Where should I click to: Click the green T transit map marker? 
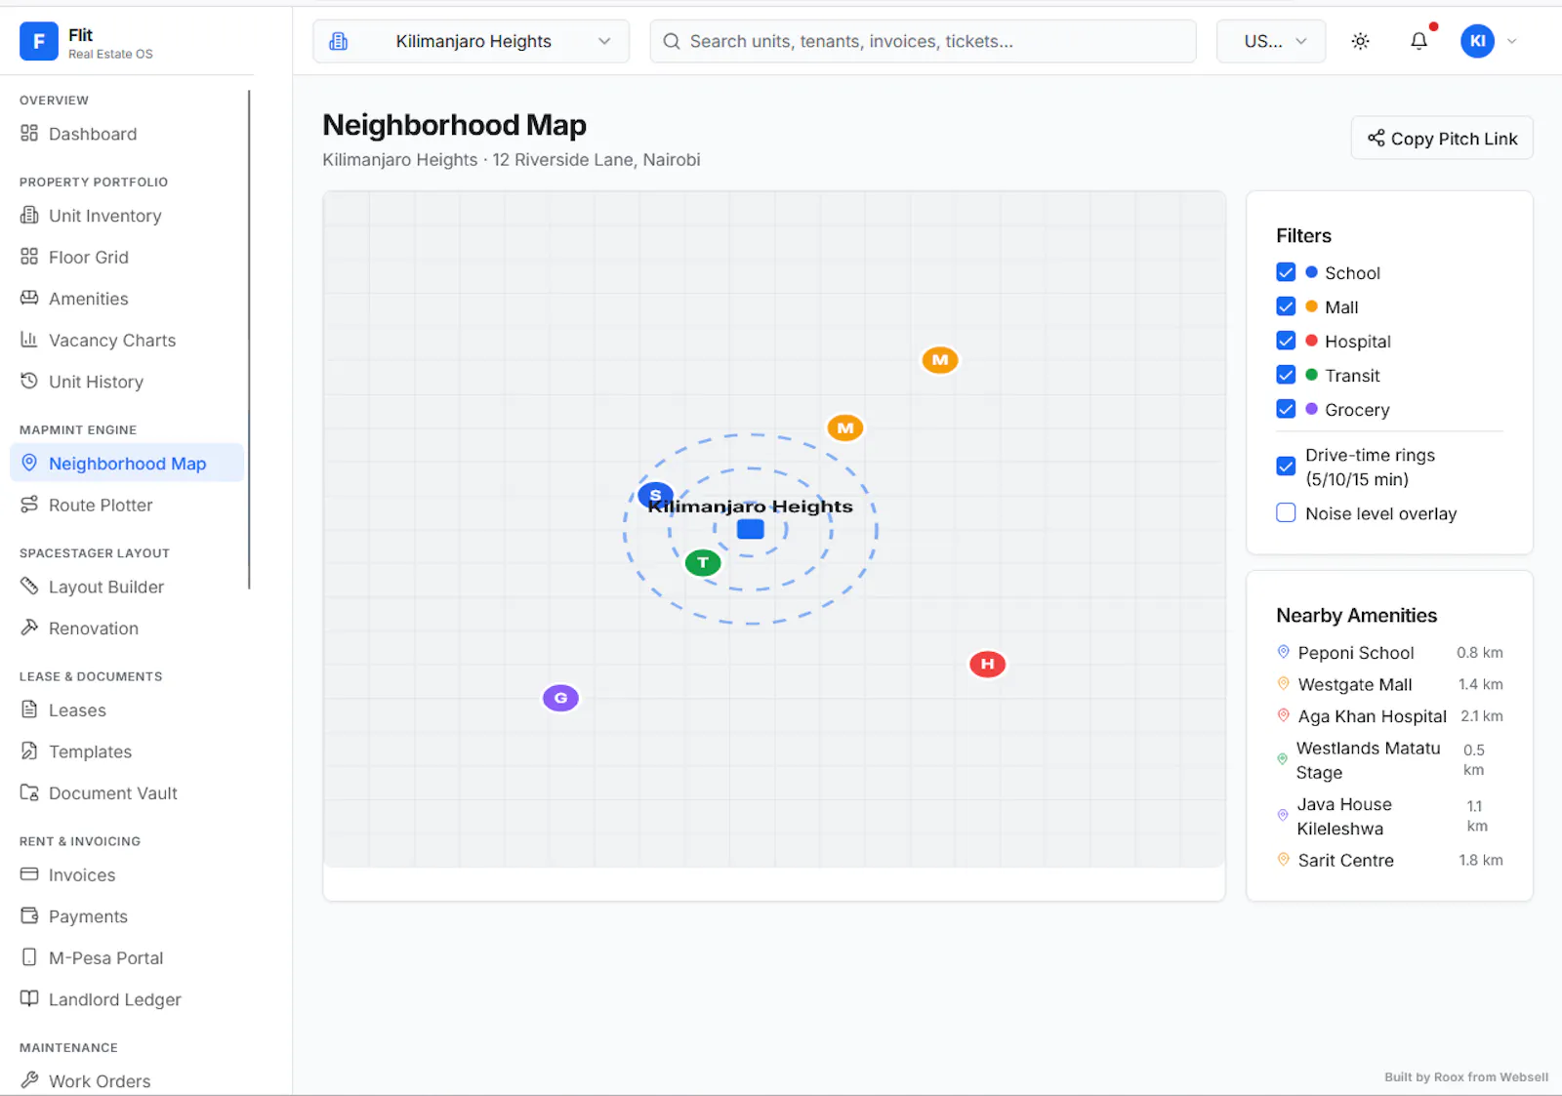tap(703, 562)
